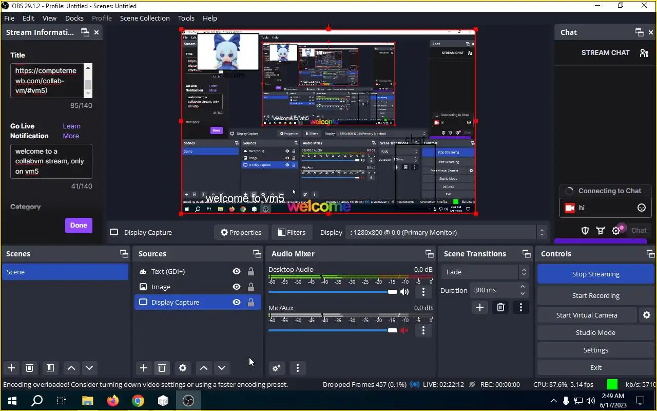Open source properties gear in Sources panel
Image resolution: width=657 pixels, height=411 pixels.
[x=183, y=368]
